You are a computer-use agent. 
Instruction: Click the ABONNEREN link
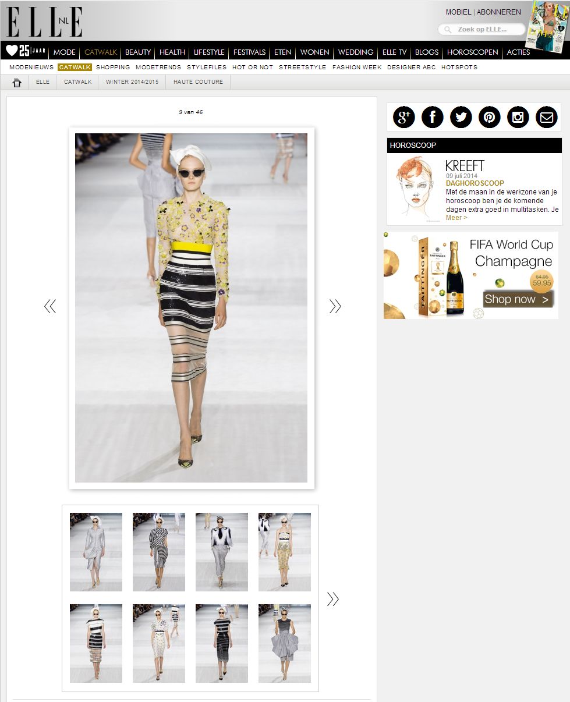pos(498,12)
